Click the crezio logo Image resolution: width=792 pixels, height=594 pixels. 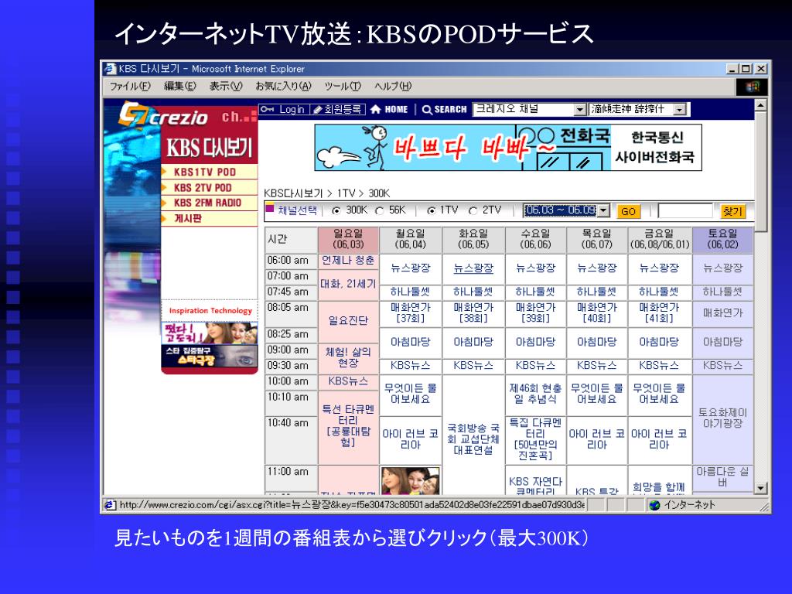click(x=164, y=116)
